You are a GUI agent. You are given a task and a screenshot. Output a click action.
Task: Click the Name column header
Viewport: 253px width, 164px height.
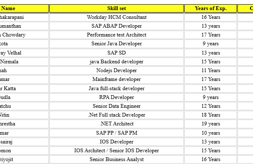pos(24,8)
